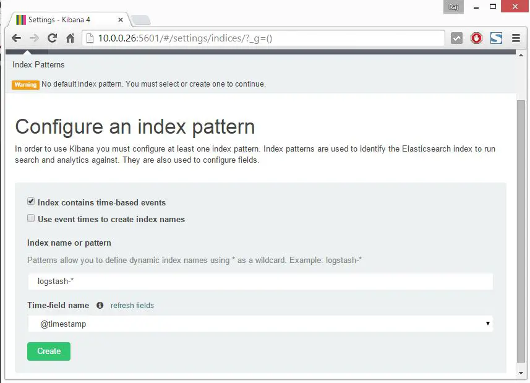Click the blue S extension icon

pyautogui.click(x=496, y=38)
